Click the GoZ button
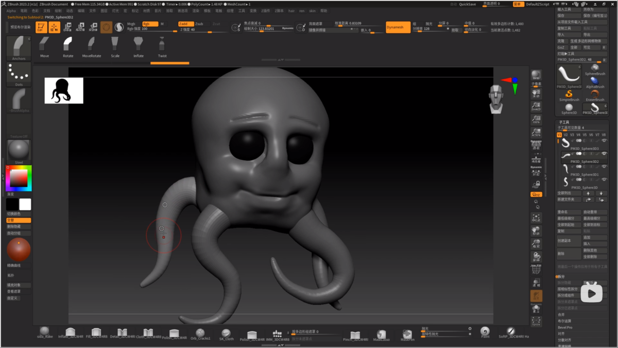The width and height of the screenshot is (618, 348). click(561, 47)
